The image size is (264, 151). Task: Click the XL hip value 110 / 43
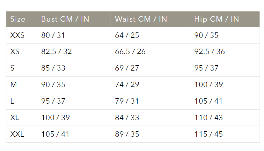pos(208,118)
